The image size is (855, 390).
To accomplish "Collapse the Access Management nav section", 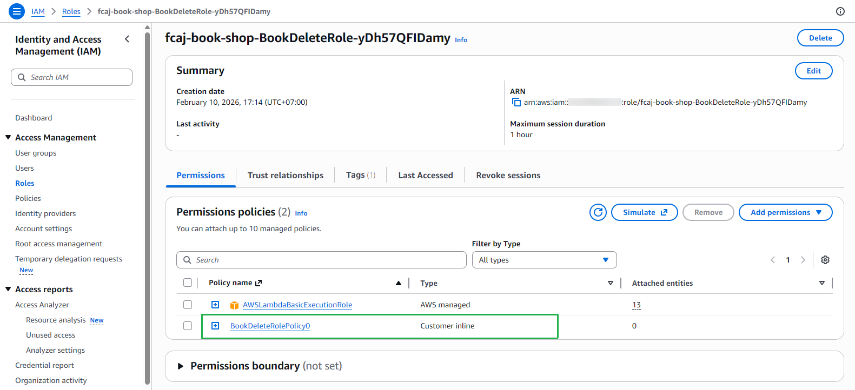I will point(8,137).
